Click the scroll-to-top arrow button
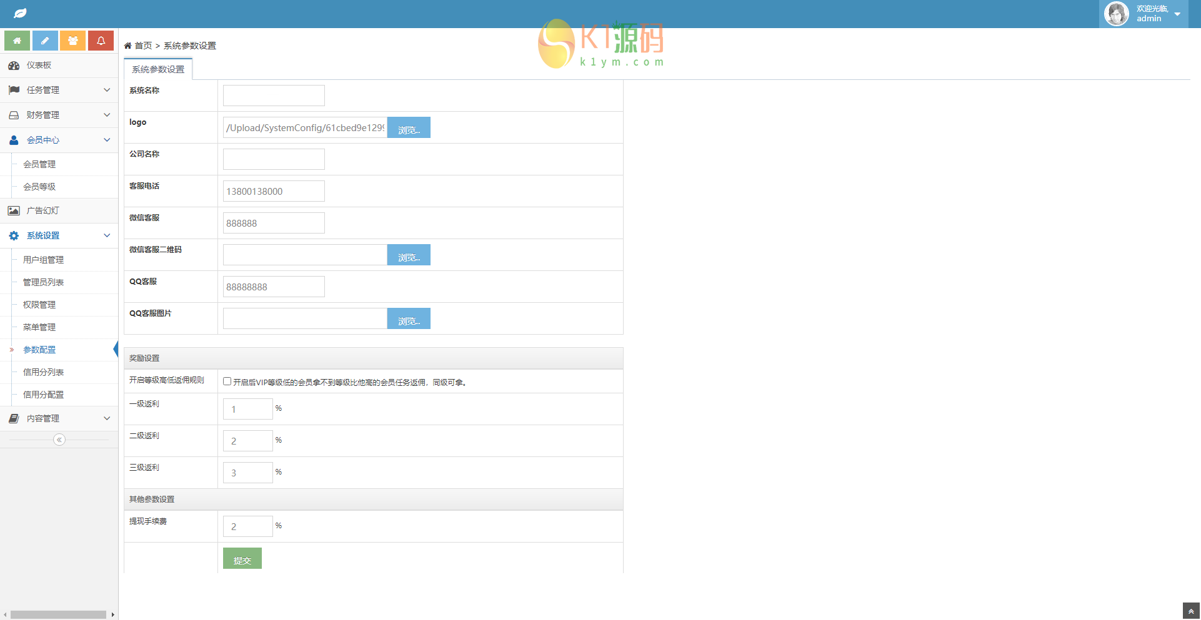The width and height of the screenshot is (1201, 620). coord(1191,611)
